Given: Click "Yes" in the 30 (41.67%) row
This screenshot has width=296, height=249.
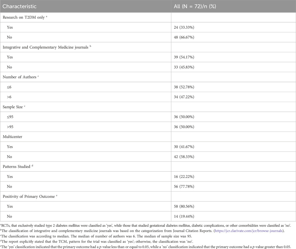Looking at the screenshot, I should (10, 147).
